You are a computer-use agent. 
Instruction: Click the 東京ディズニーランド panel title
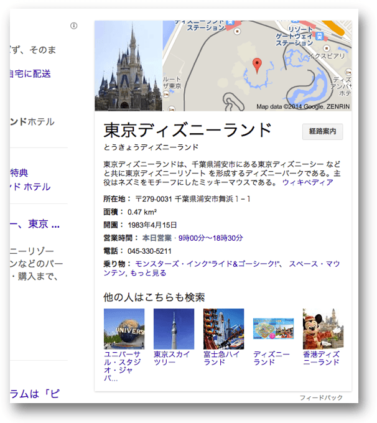click(187, 130)
